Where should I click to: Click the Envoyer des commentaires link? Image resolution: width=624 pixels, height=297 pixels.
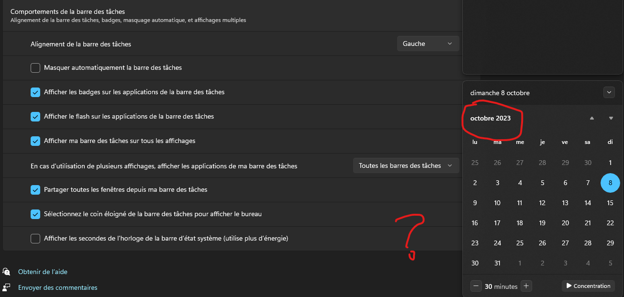click(58, 287)
